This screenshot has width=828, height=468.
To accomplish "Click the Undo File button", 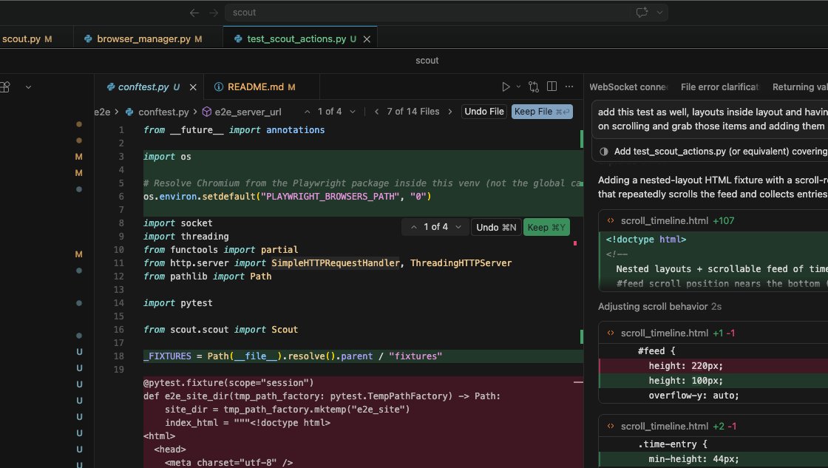I will pyautogui.click(x=484, y=112).
